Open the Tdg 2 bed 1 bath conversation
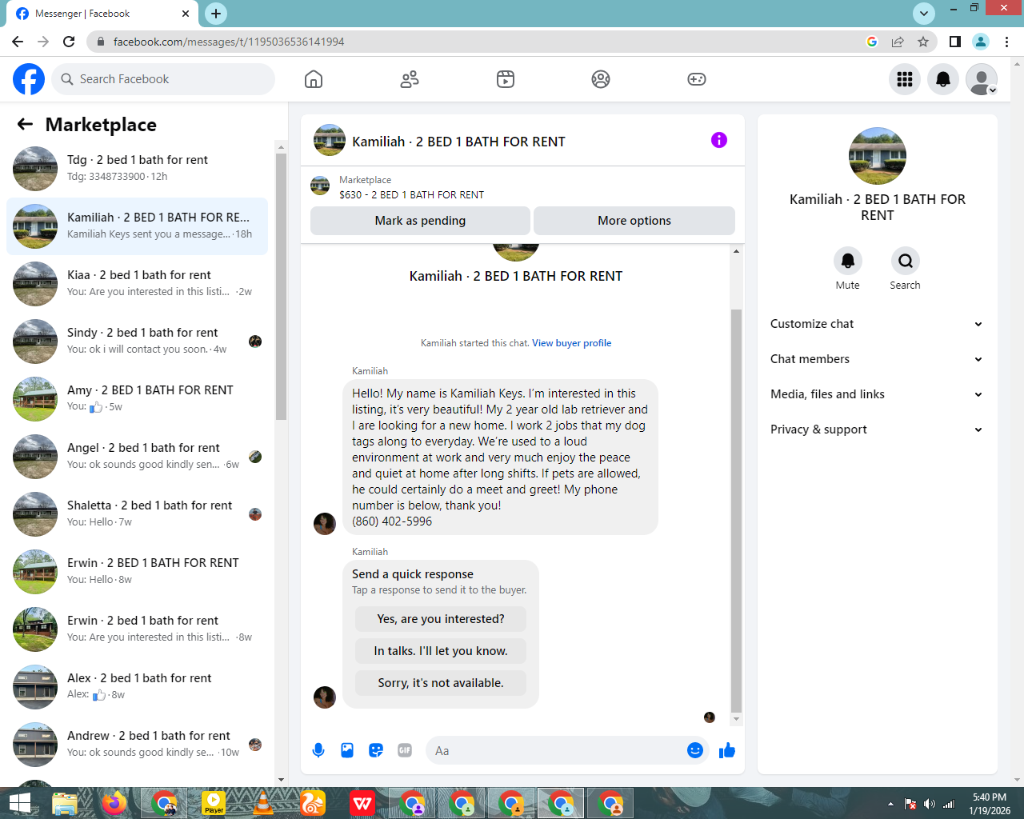This screenshot has width=1024, height=819. (x=138, y=169)
